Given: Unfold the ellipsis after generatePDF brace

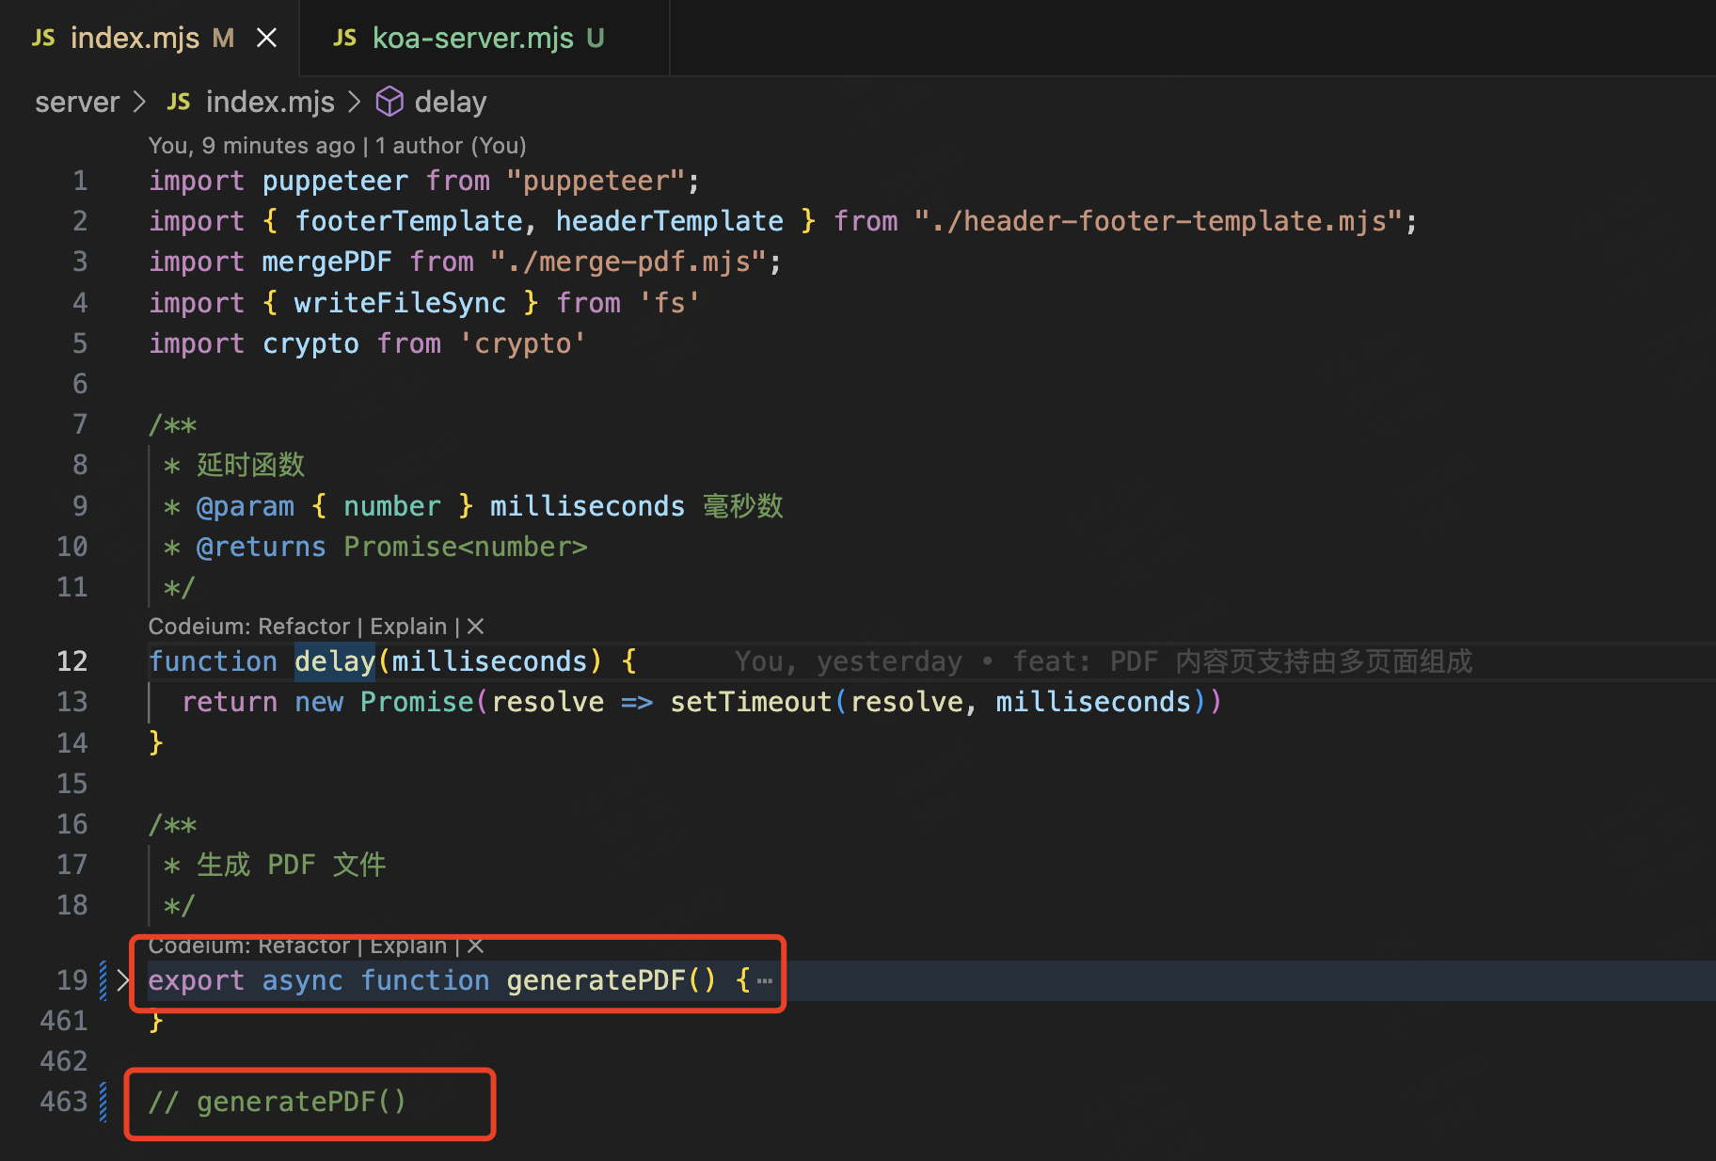Looking at the screenshot, I should 765,980.
